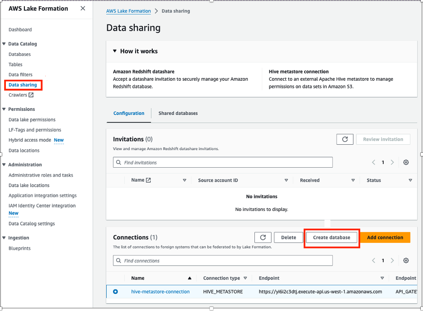Open Data lake locations

click(29, 185)
